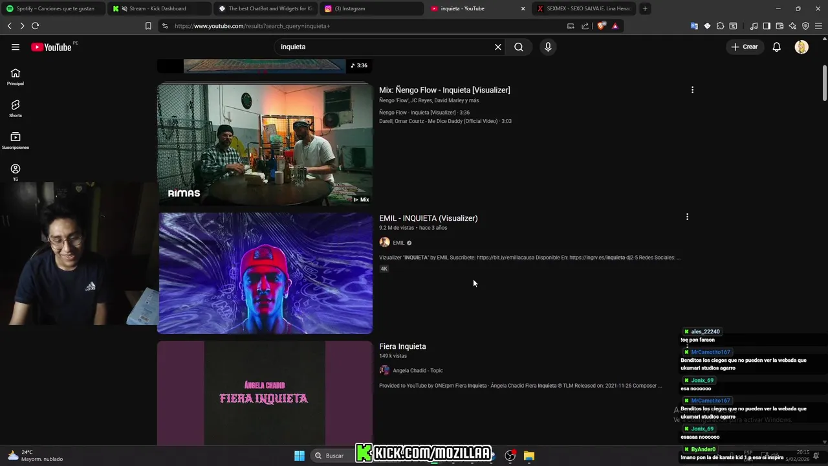Open options menu for EMIL INQUIETA video

click(687, 217)
